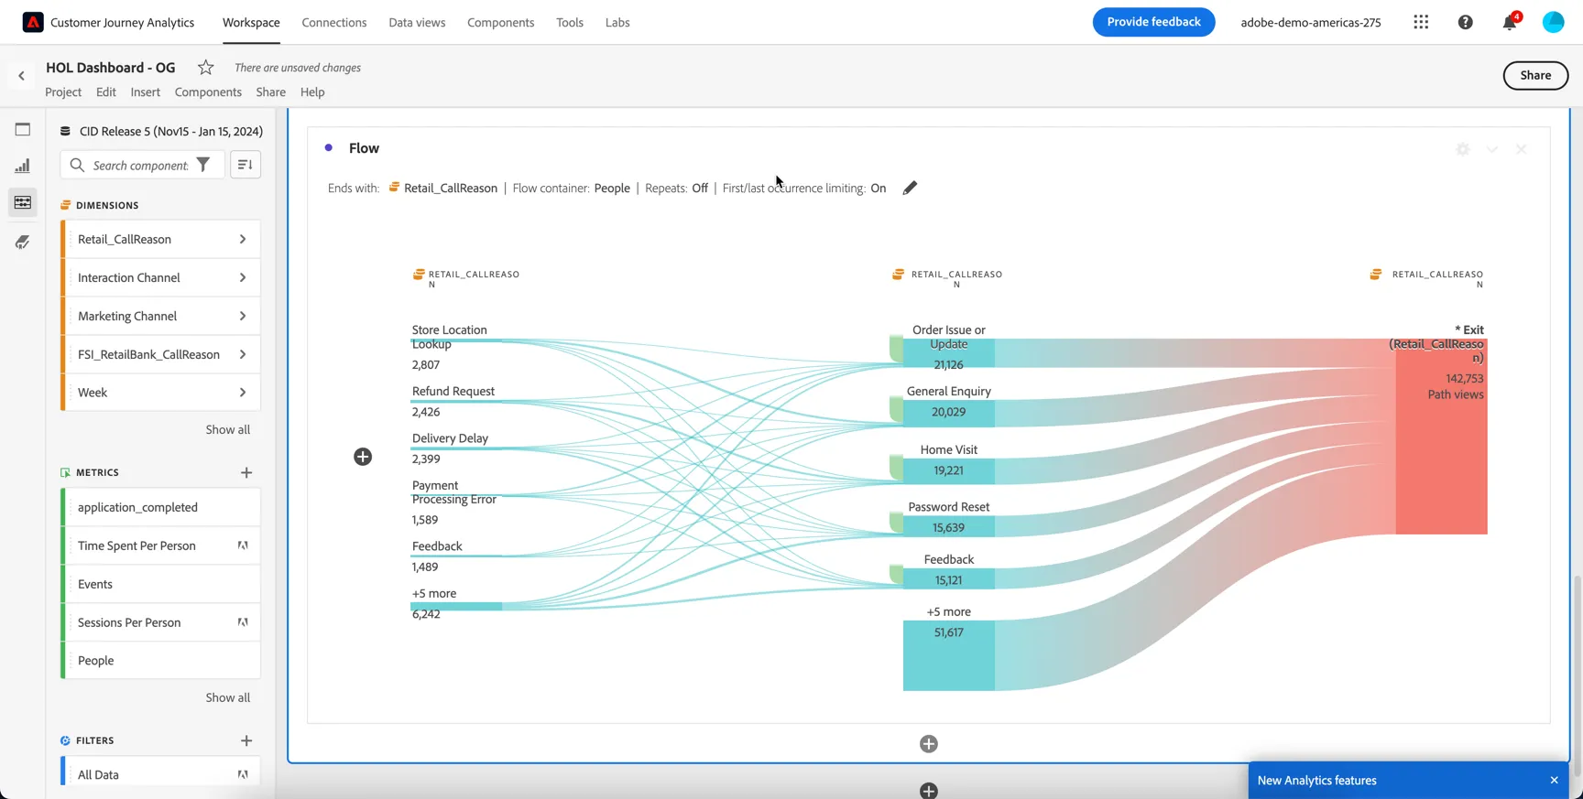The width and height of the screenshot is (1583, 799).
Task: Go back using the left arrow
Action: 21,76
